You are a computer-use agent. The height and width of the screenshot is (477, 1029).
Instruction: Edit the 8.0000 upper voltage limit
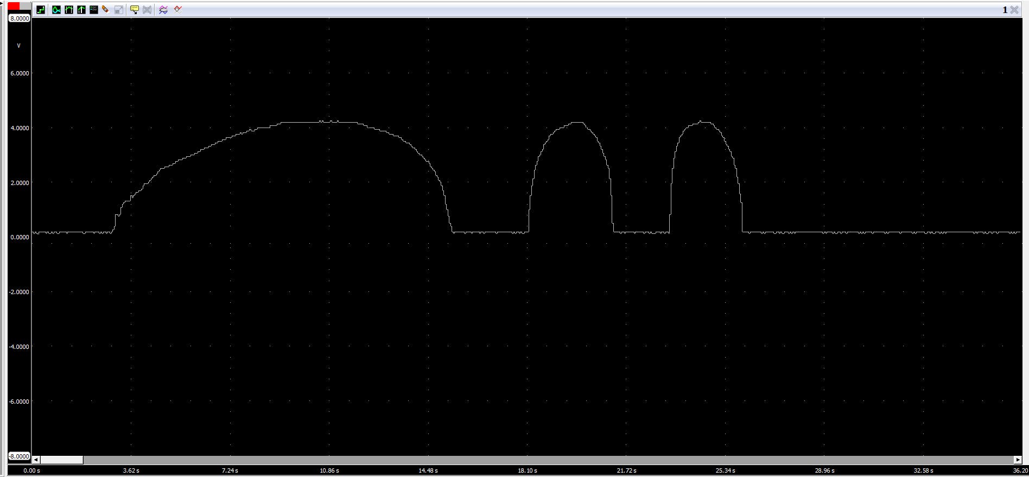pos(20,18)
